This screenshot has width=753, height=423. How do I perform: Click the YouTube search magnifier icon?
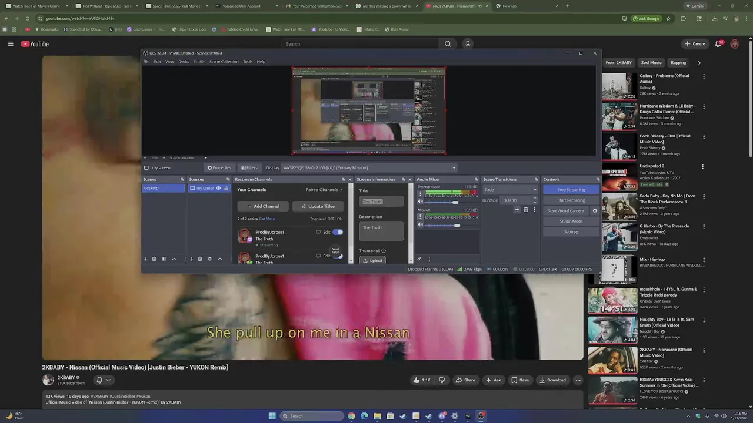click(x=448, y=43)
